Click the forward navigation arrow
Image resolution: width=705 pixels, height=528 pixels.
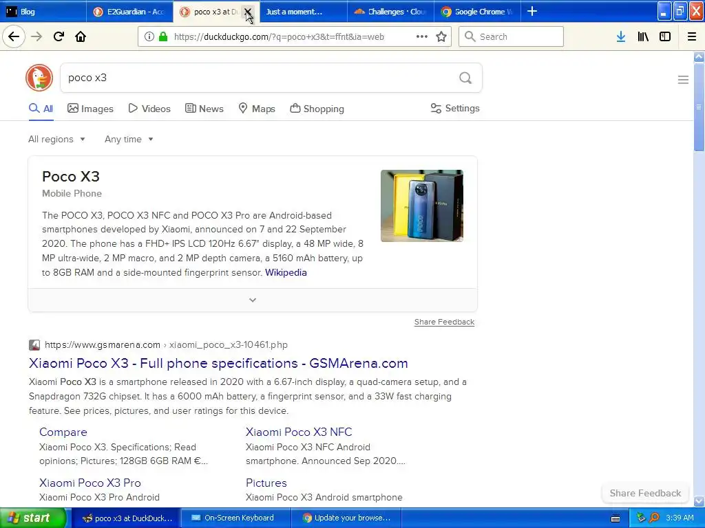pos(36,36)
